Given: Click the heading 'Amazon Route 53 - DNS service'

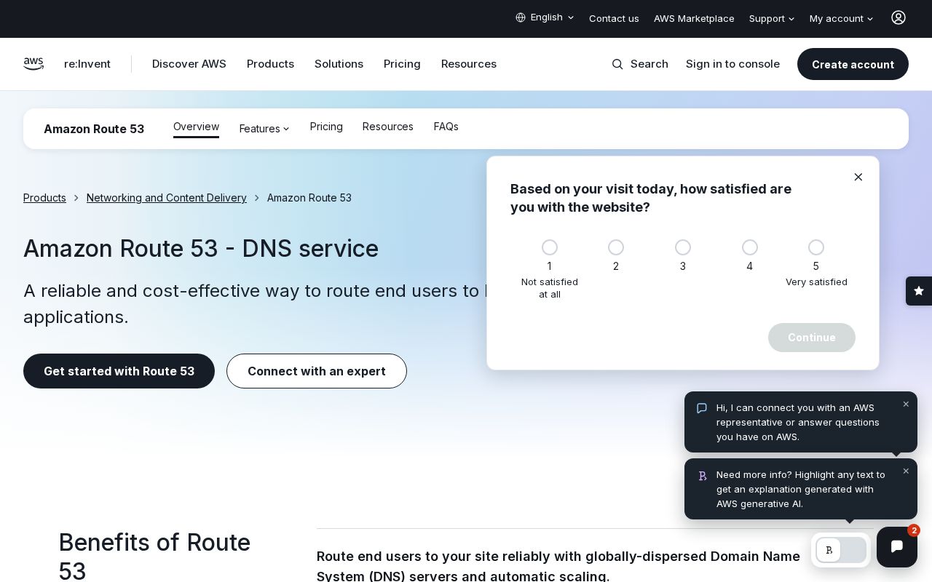Looking at the screenshot, I should tap(201, 249).
